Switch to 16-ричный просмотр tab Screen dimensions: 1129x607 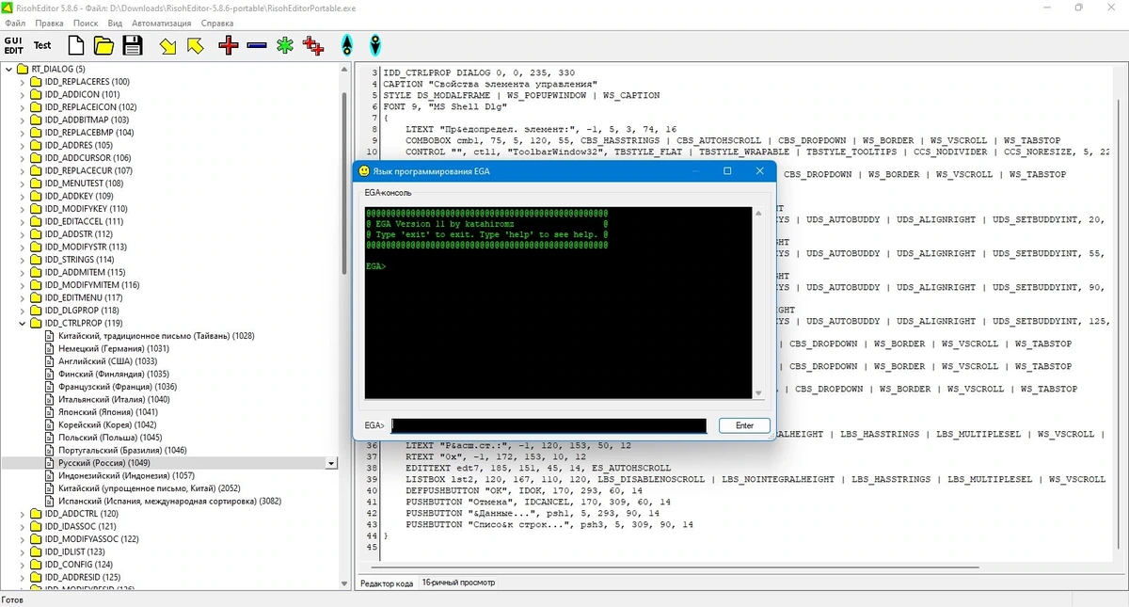(458, 583)
